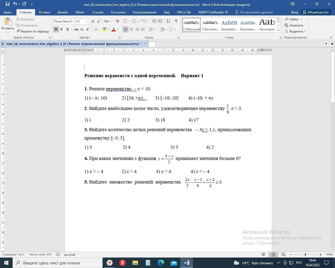This screenshot has height=268, width=335.
Task: Click the Вход sign-in link
Action: [295, 12]
